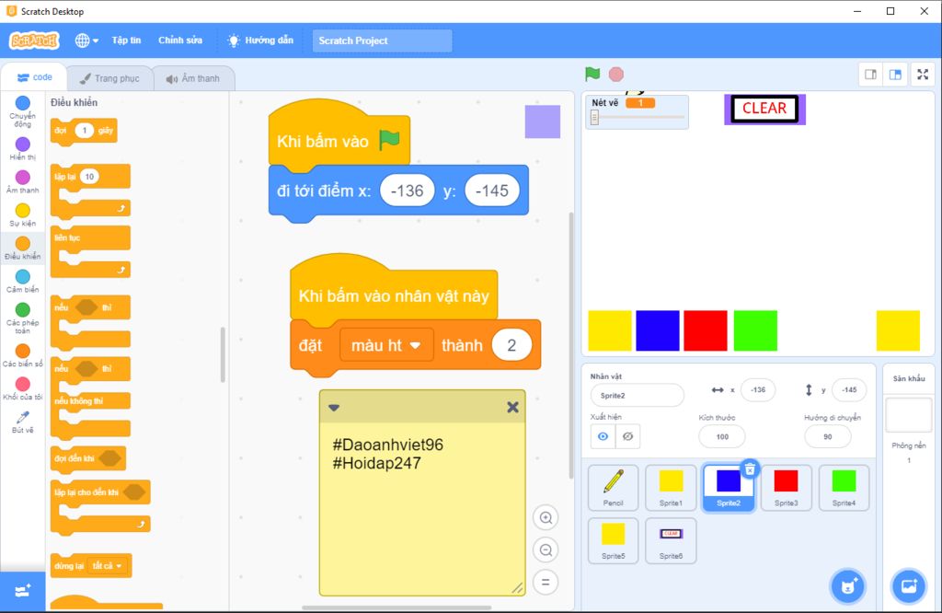Select the Bút vẽ pen category
The width and height of the screenshot is (942, 613).
click(23, 422)
